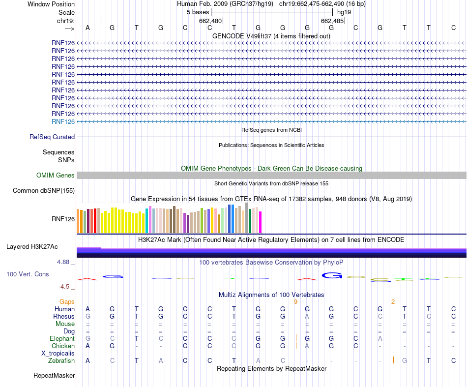Click the chr19:662,475-662,490 (16 bp) position title
Screen dimensions: 467x387
coord(322,4)
